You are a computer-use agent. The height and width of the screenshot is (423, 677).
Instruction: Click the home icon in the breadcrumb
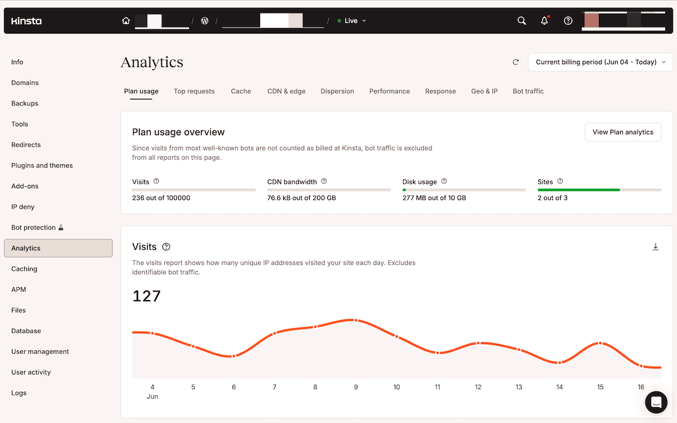[x=126, y=21]
